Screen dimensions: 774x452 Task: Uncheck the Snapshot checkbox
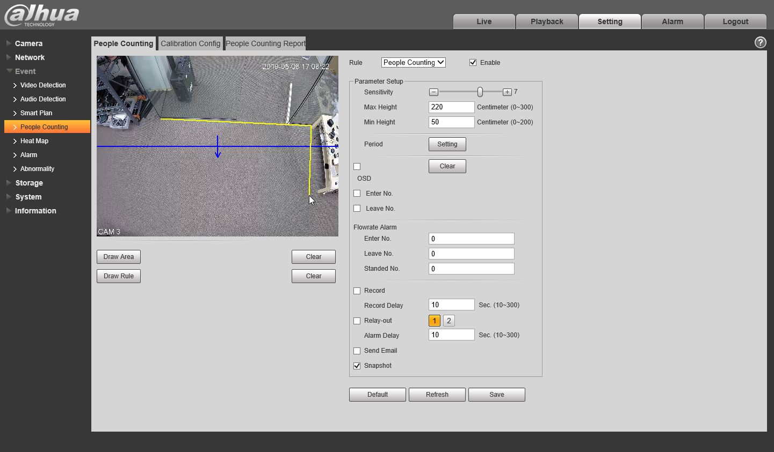coord(357,366)
